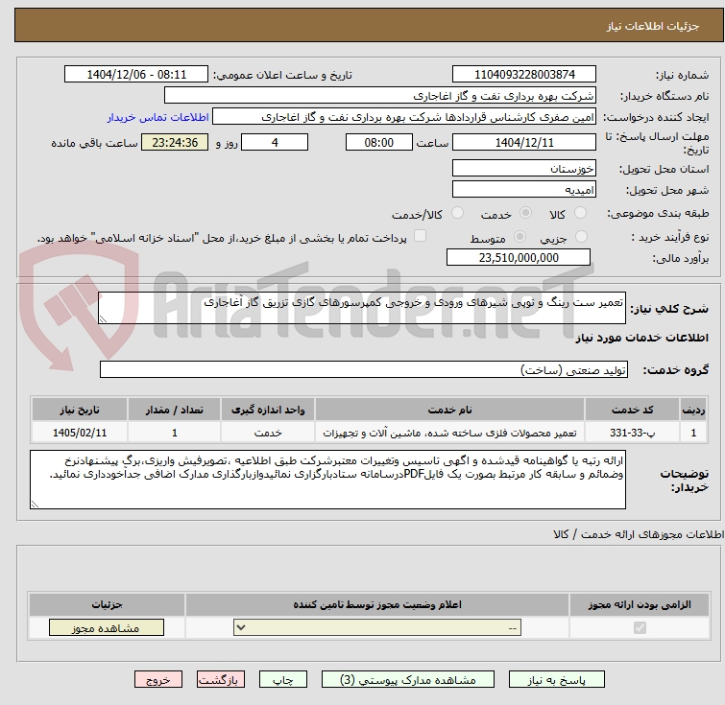Choose the جزیی purchase type radio
Viewport: 725px width, 705px height.
tap(581, 237)
